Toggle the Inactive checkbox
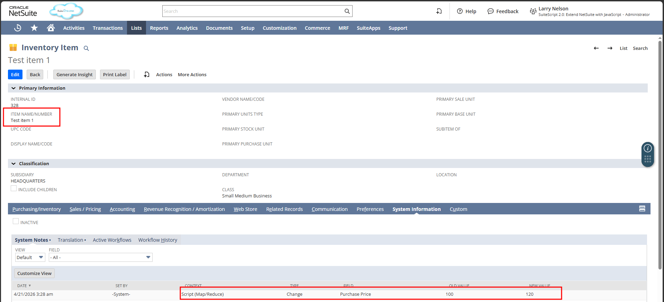This screenshot has height=302, width=664. point(16,221)
